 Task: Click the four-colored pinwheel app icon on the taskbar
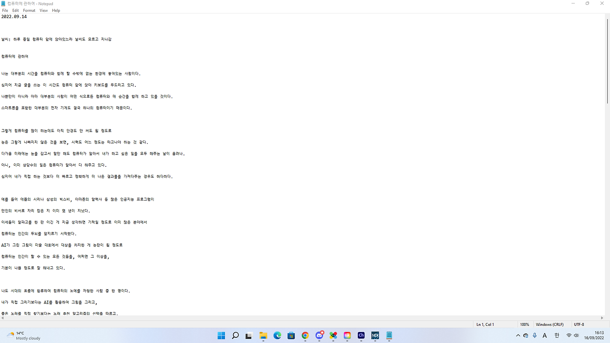(333, 335)
